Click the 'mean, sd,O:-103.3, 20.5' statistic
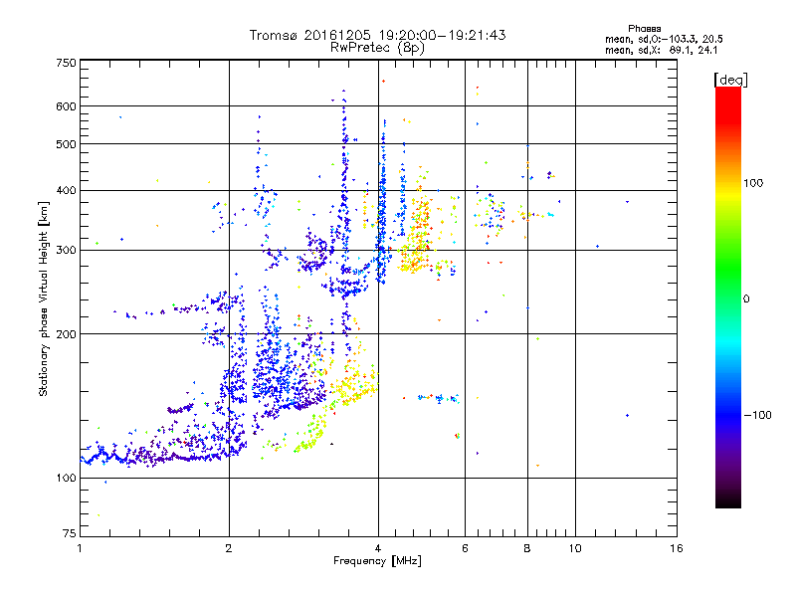The image size is (796, 597). pos(664,39)
